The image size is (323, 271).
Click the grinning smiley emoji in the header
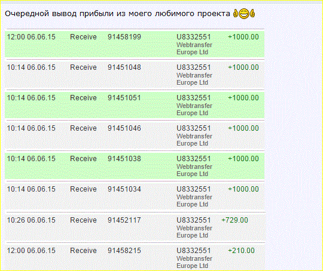(244, 14)
